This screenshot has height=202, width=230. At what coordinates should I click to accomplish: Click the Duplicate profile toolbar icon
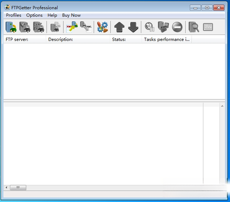click(55, 27)
